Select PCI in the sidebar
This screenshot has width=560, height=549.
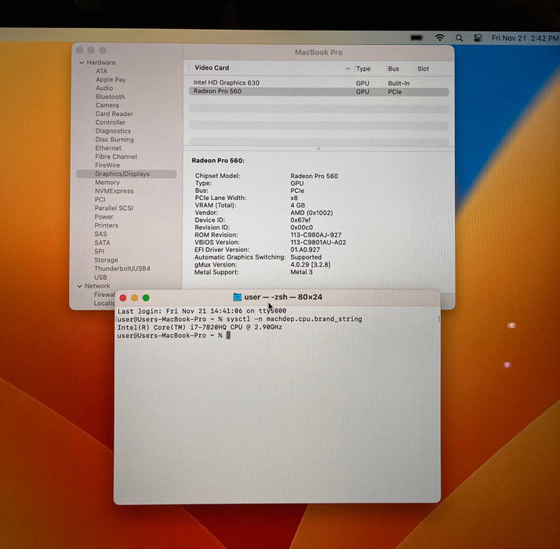[x=100, y=200]
